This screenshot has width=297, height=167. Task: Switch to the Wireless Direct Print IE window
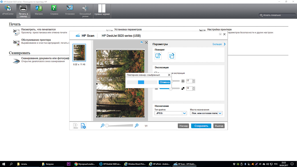(135, 164)
